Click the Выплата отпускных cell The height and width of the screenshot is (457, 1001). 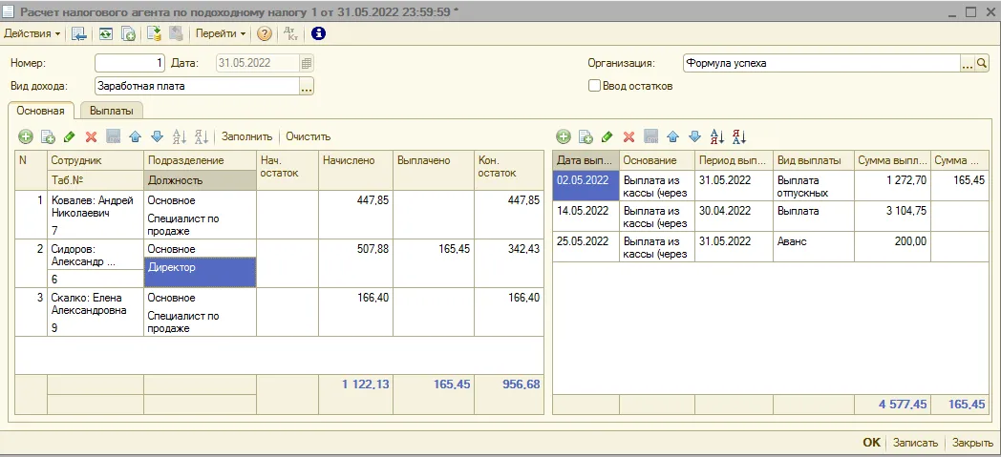click(x=813, y=185)
